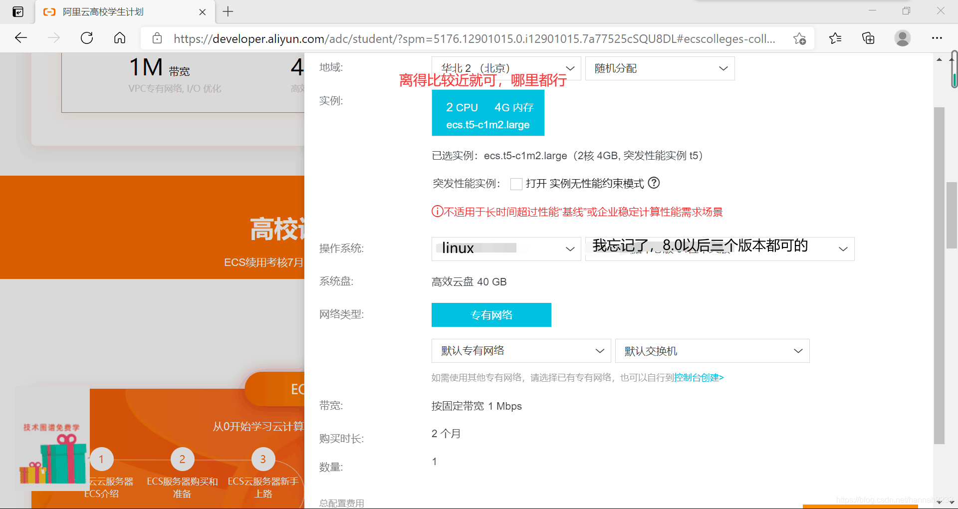The height and width of the screenshot is (509, 958).
Task: Open the tab actions menu icon
Action: (x=18, y=12)
